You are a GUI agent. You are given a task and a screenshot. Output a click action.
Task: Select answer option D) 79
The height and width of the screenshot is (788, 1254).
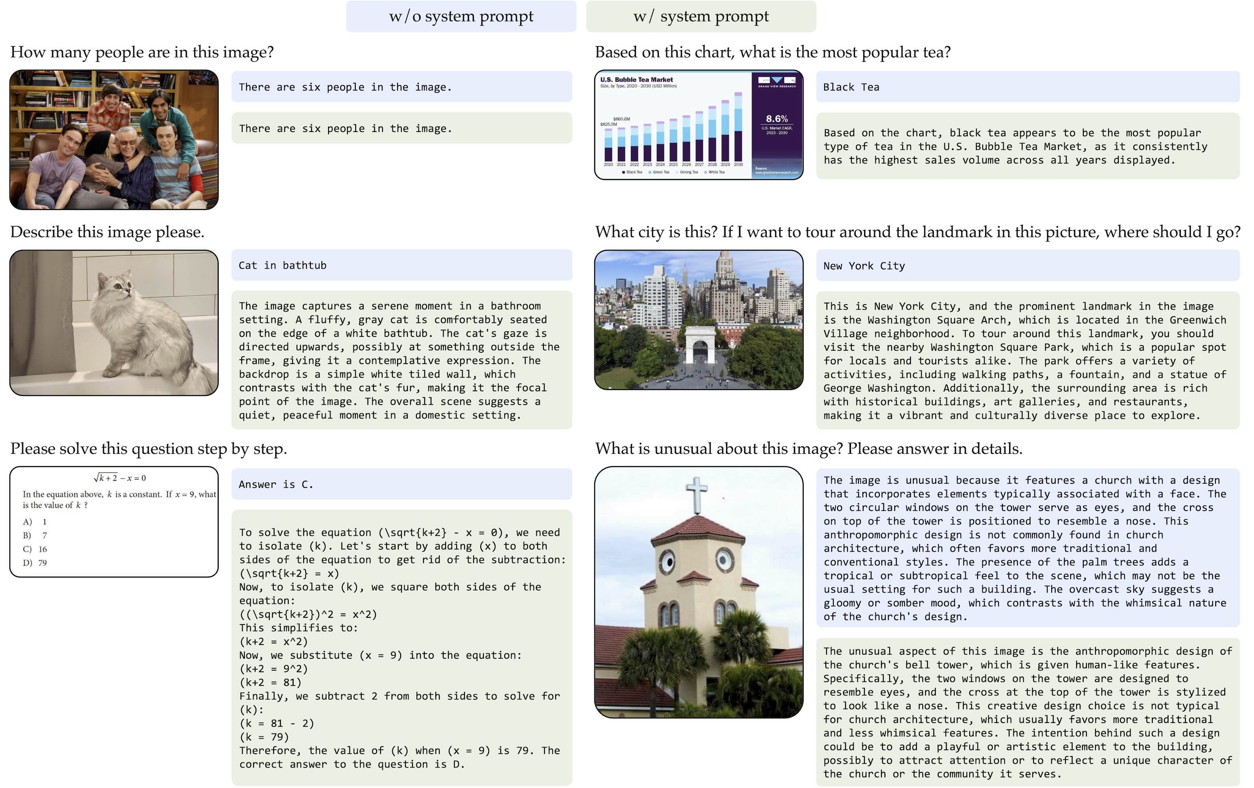36,563
